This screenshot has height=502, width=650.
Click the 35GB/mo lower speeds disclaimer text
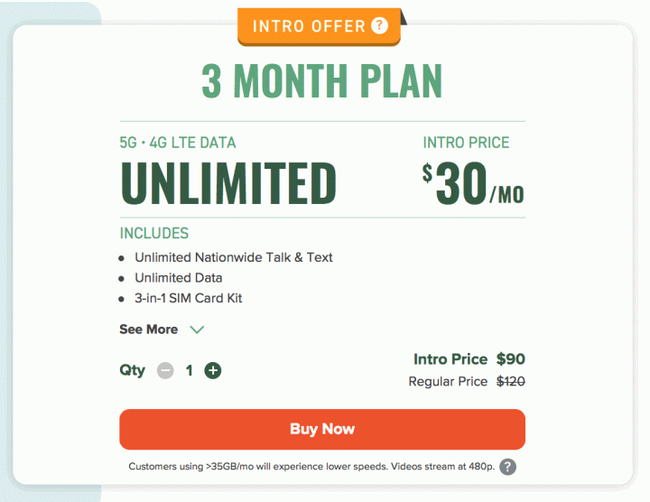(x=311, y=467)
